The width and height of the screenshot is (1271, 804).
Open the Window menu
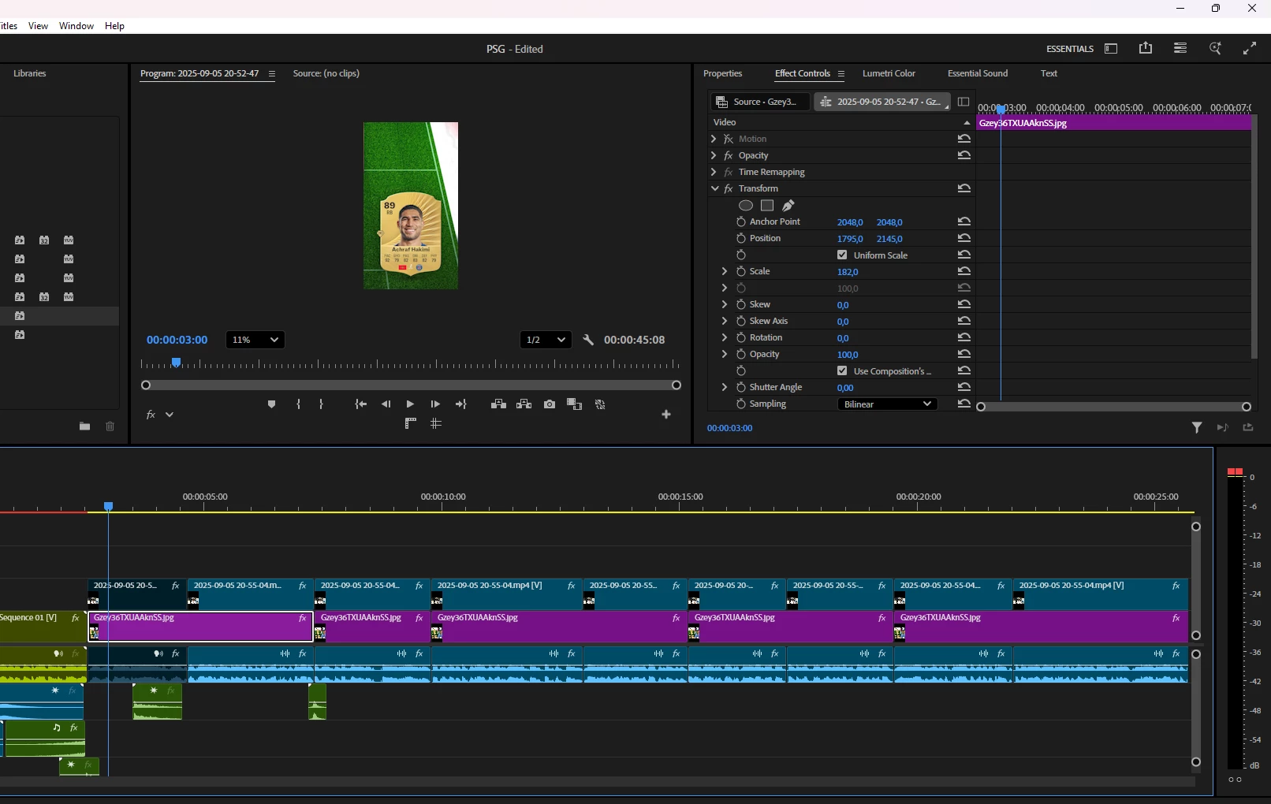coord(76,26)
